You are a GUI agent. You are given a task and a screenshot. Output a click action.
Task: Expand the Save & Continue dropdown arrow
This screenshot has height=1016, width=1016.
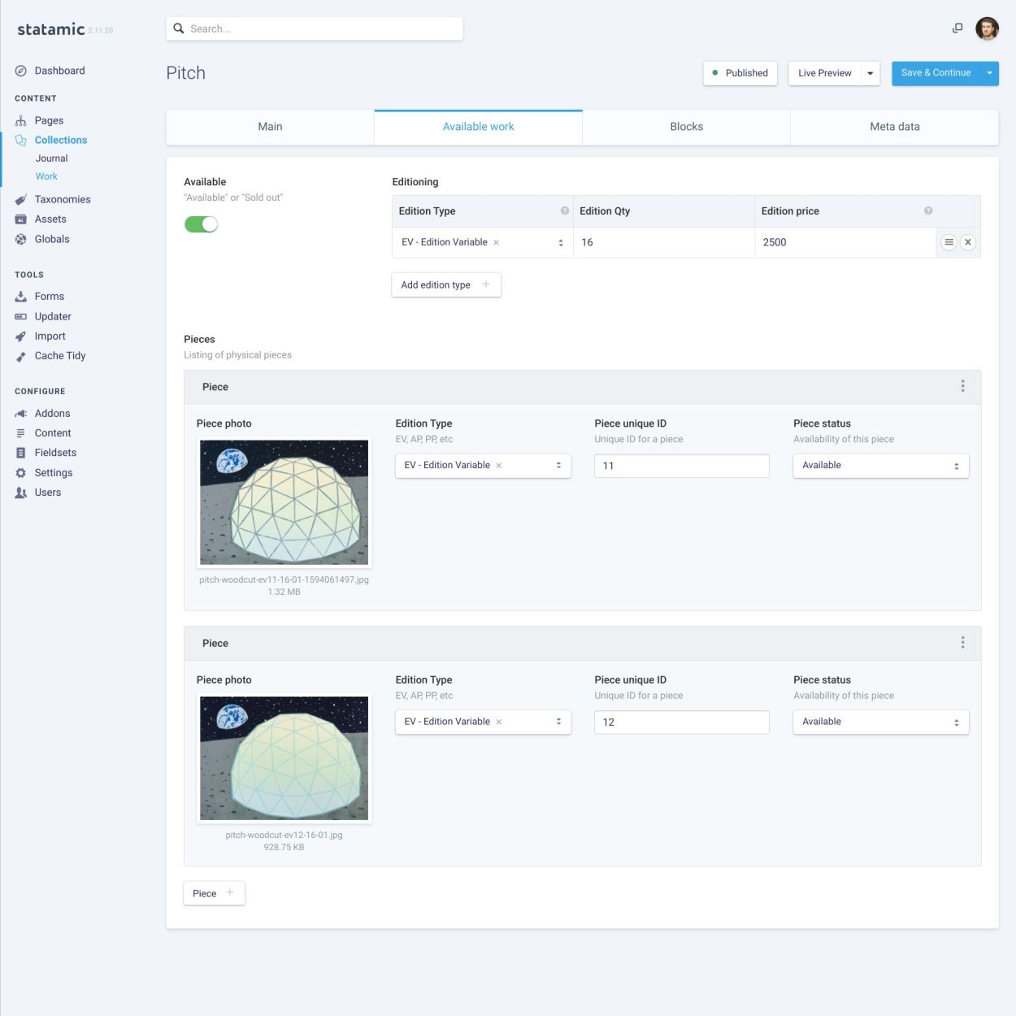coord(989,73)
